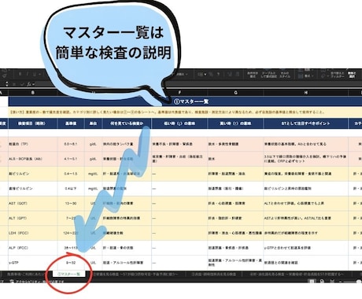Select the 脱水・多発性骨髄腫 cell
This screenshot has height=299, width=362.
235,144
